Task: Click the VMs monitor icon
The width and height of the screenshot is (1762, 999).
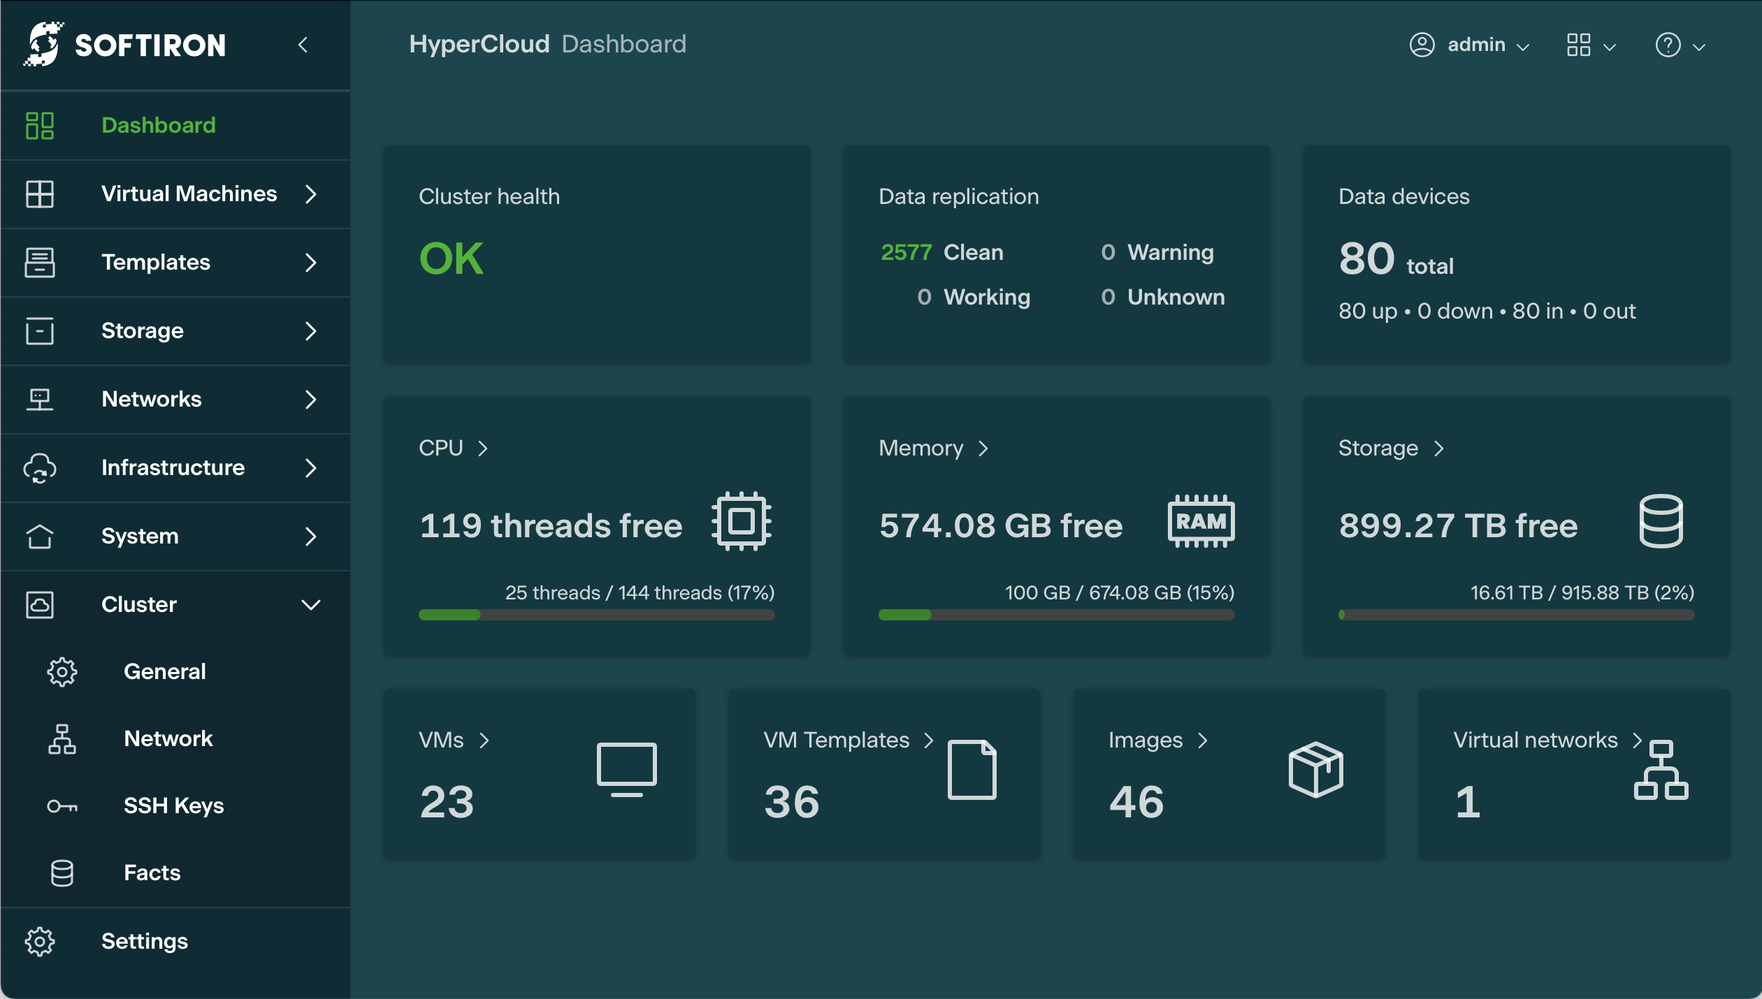Action: pos(626,769)
